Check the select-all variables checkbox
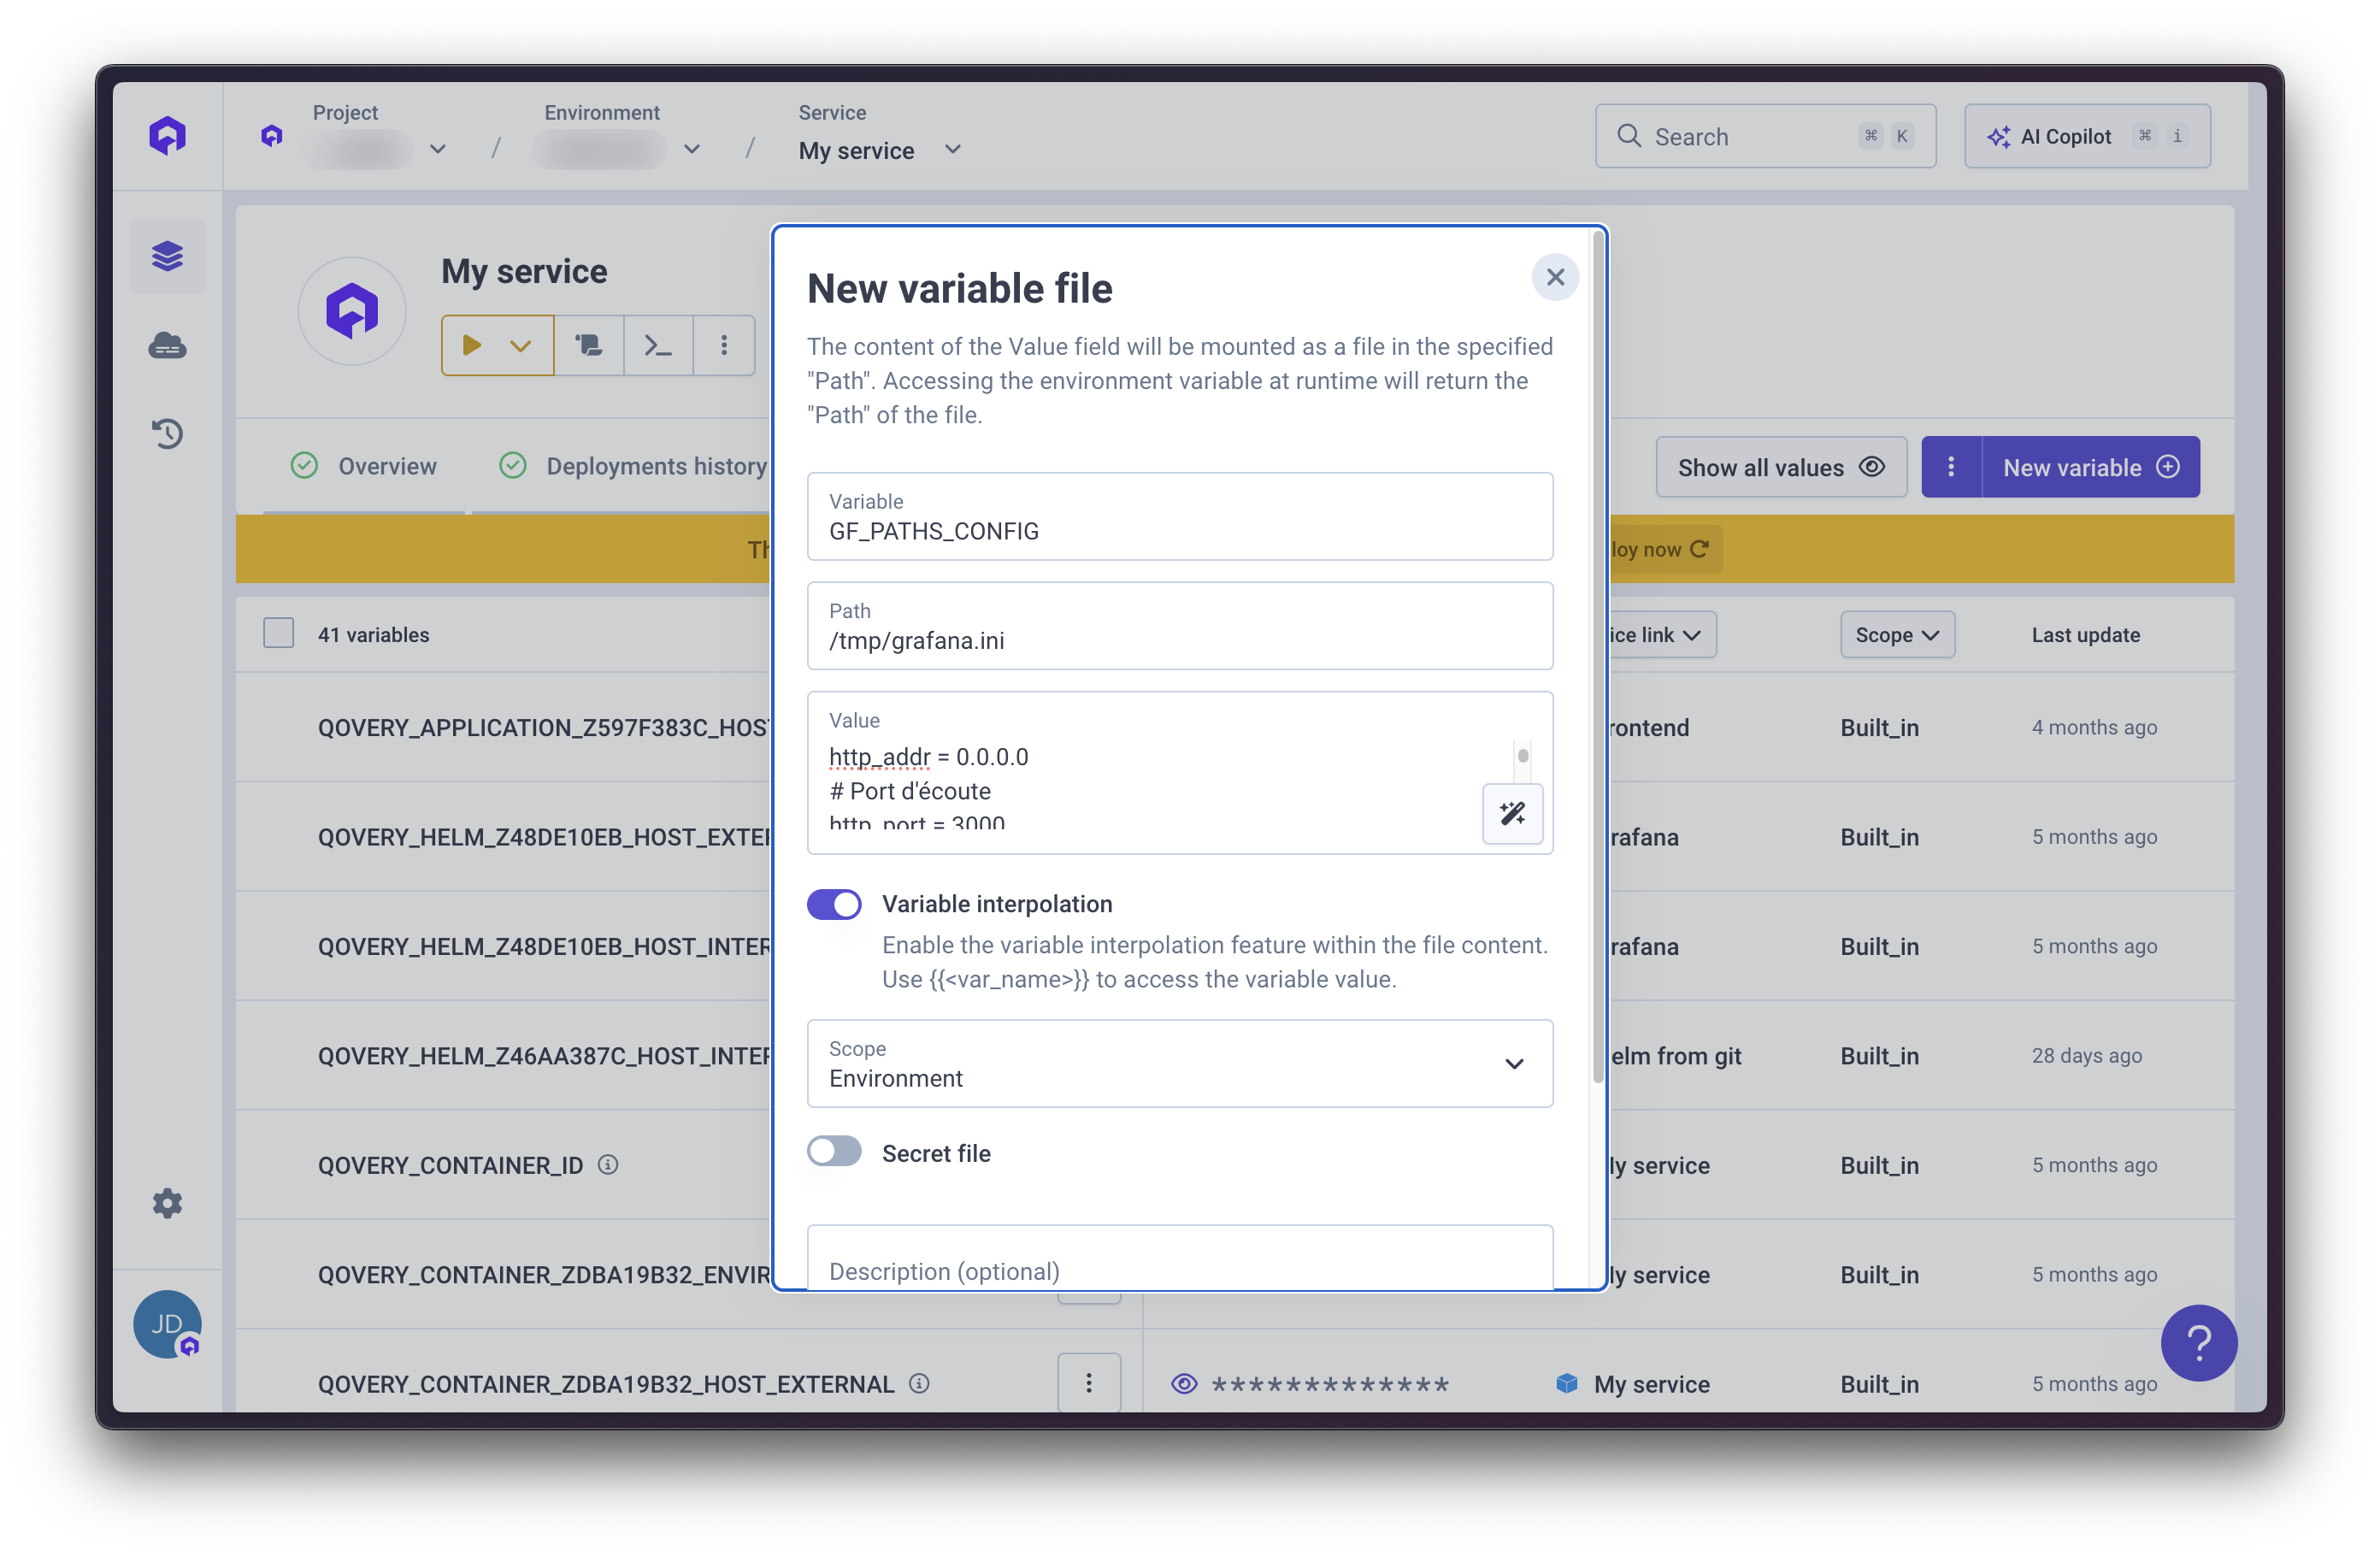2380x1556 pixels. (278, 633)
